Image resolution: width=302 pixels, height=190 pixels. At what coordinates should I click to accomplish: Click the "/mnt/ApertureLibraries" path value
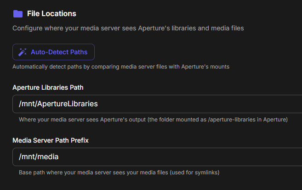[58, 104]
